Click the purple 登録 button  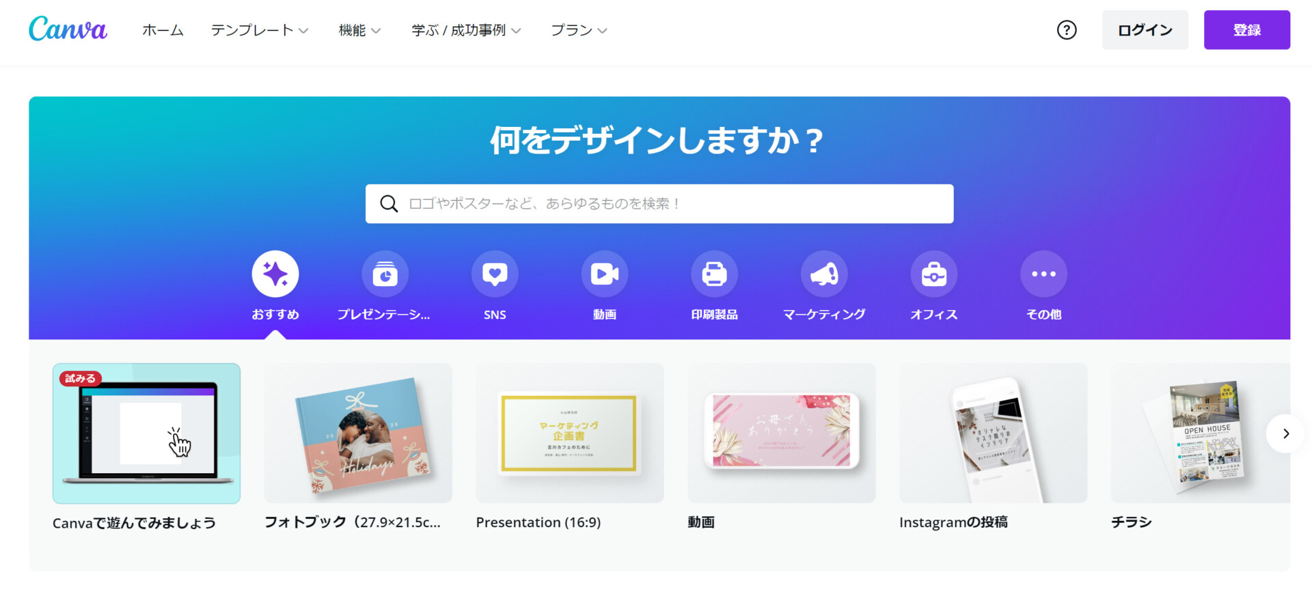(1247, 30)
